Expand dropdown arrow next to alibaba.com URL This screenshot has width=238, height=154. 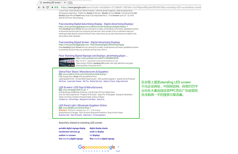coord(90,108)
